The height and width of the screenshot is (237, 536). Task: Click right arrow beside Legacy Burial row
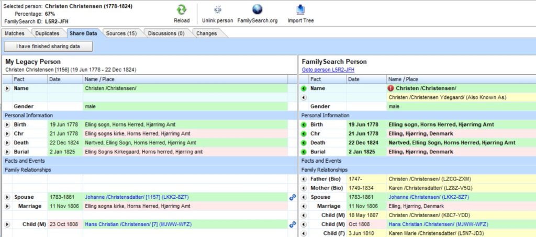[7, 152]
